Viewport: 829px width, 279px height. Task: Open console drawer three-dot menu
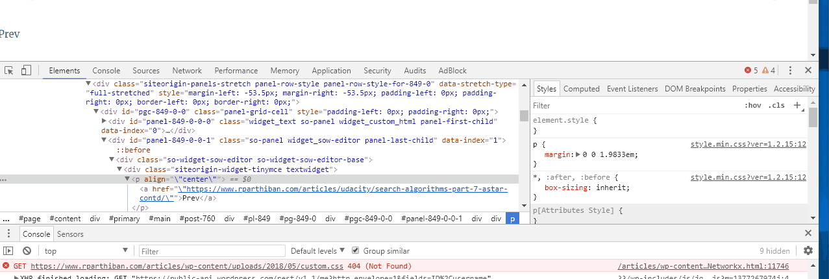[8, 234]
